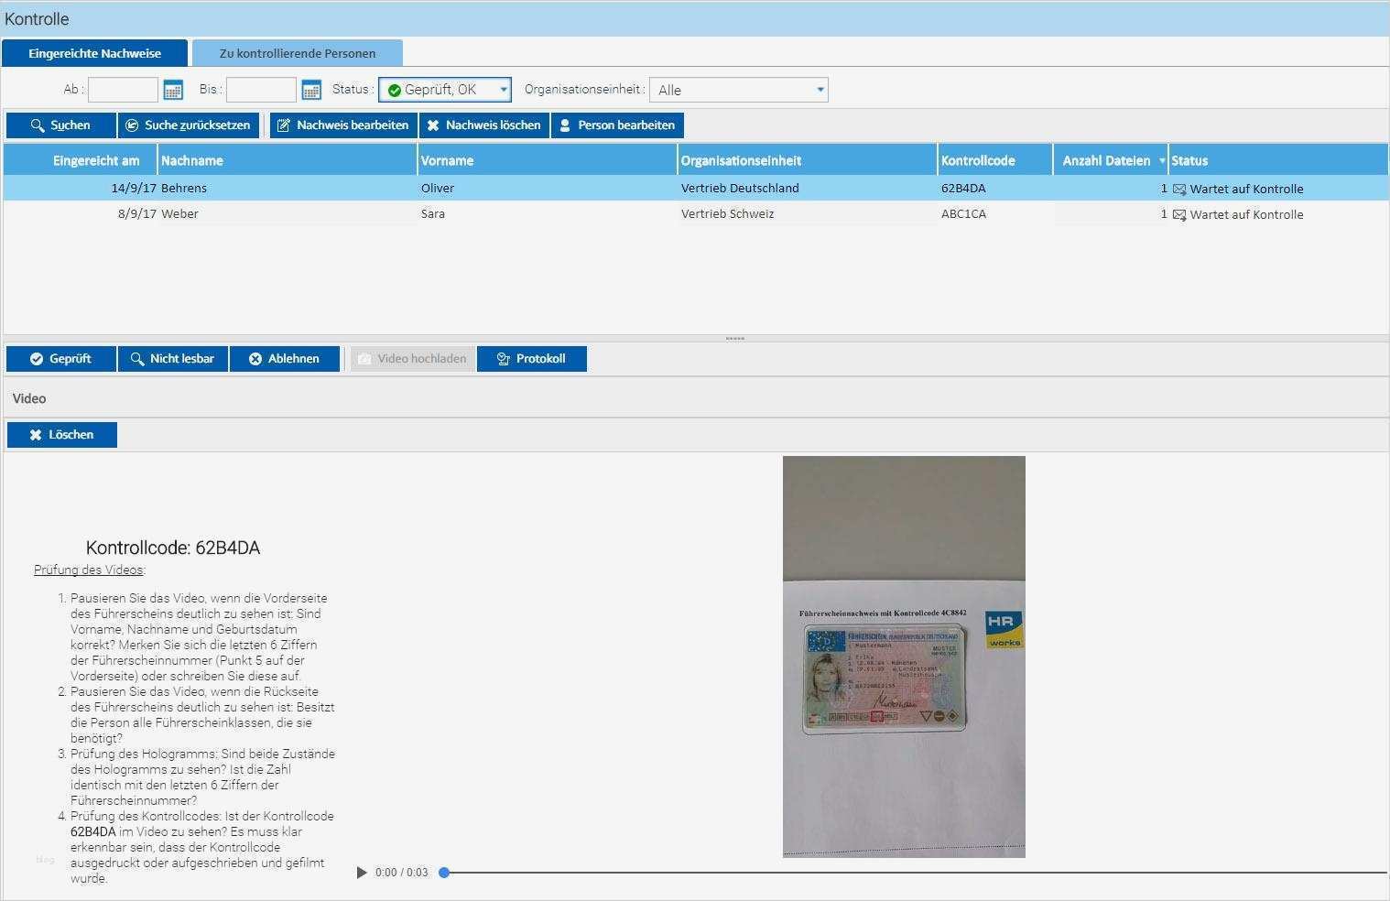Screen dimensions: 1390x901
Task: Click Person bearbeiten button
Action: (617, 125)
